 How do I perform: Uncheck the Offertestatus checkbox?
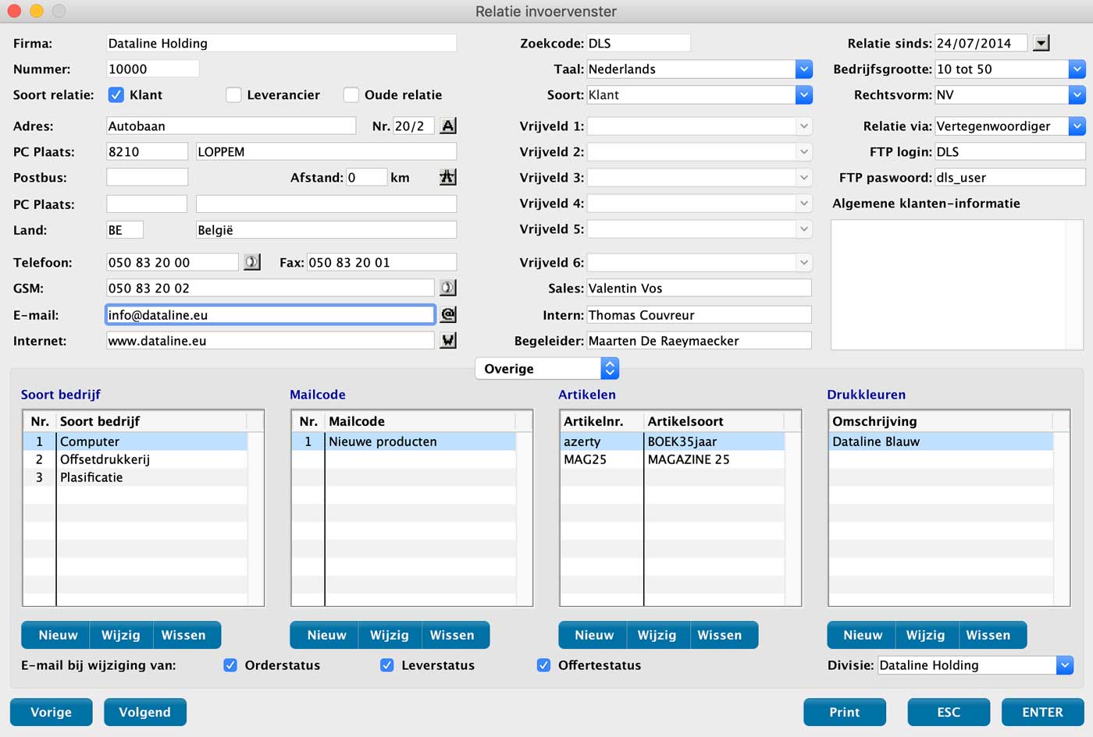544,665
